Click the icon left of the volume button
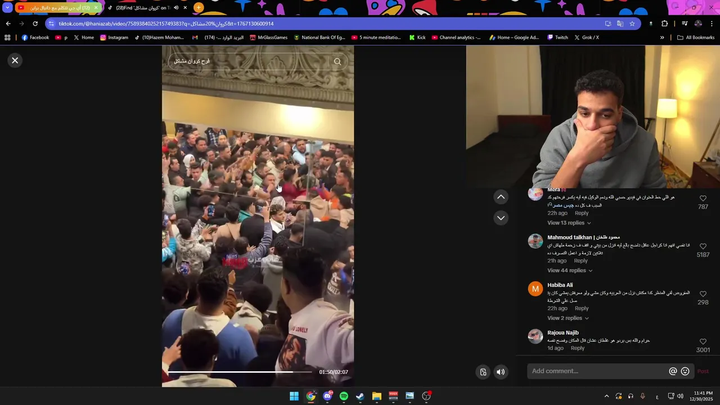Image resolution: width=720 pixels, height=405 pixels. coord(483,372)
